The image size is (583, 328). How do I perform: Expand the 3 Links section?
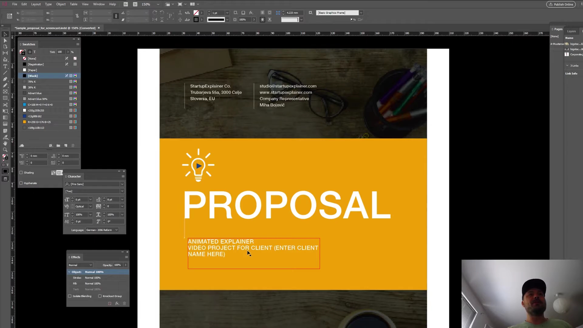(567, 66)
